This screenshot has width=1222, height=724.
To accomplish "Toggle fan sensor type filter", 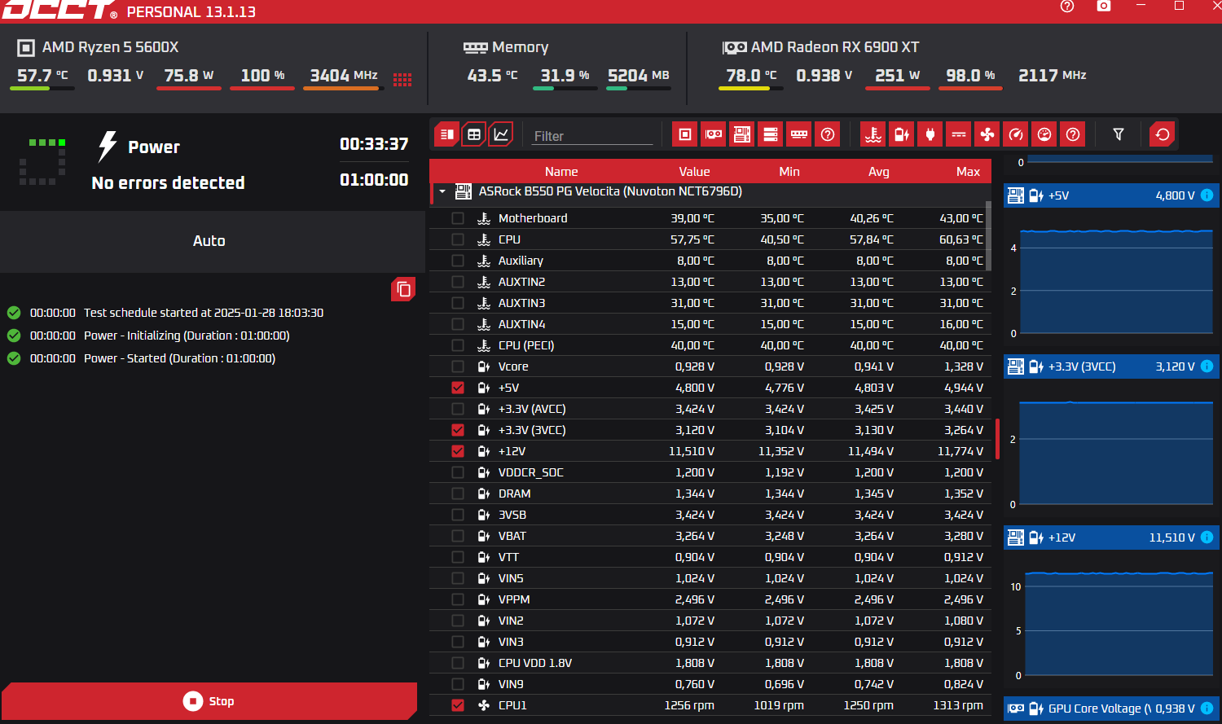I will pyautogui.click(x=987, y=134).
